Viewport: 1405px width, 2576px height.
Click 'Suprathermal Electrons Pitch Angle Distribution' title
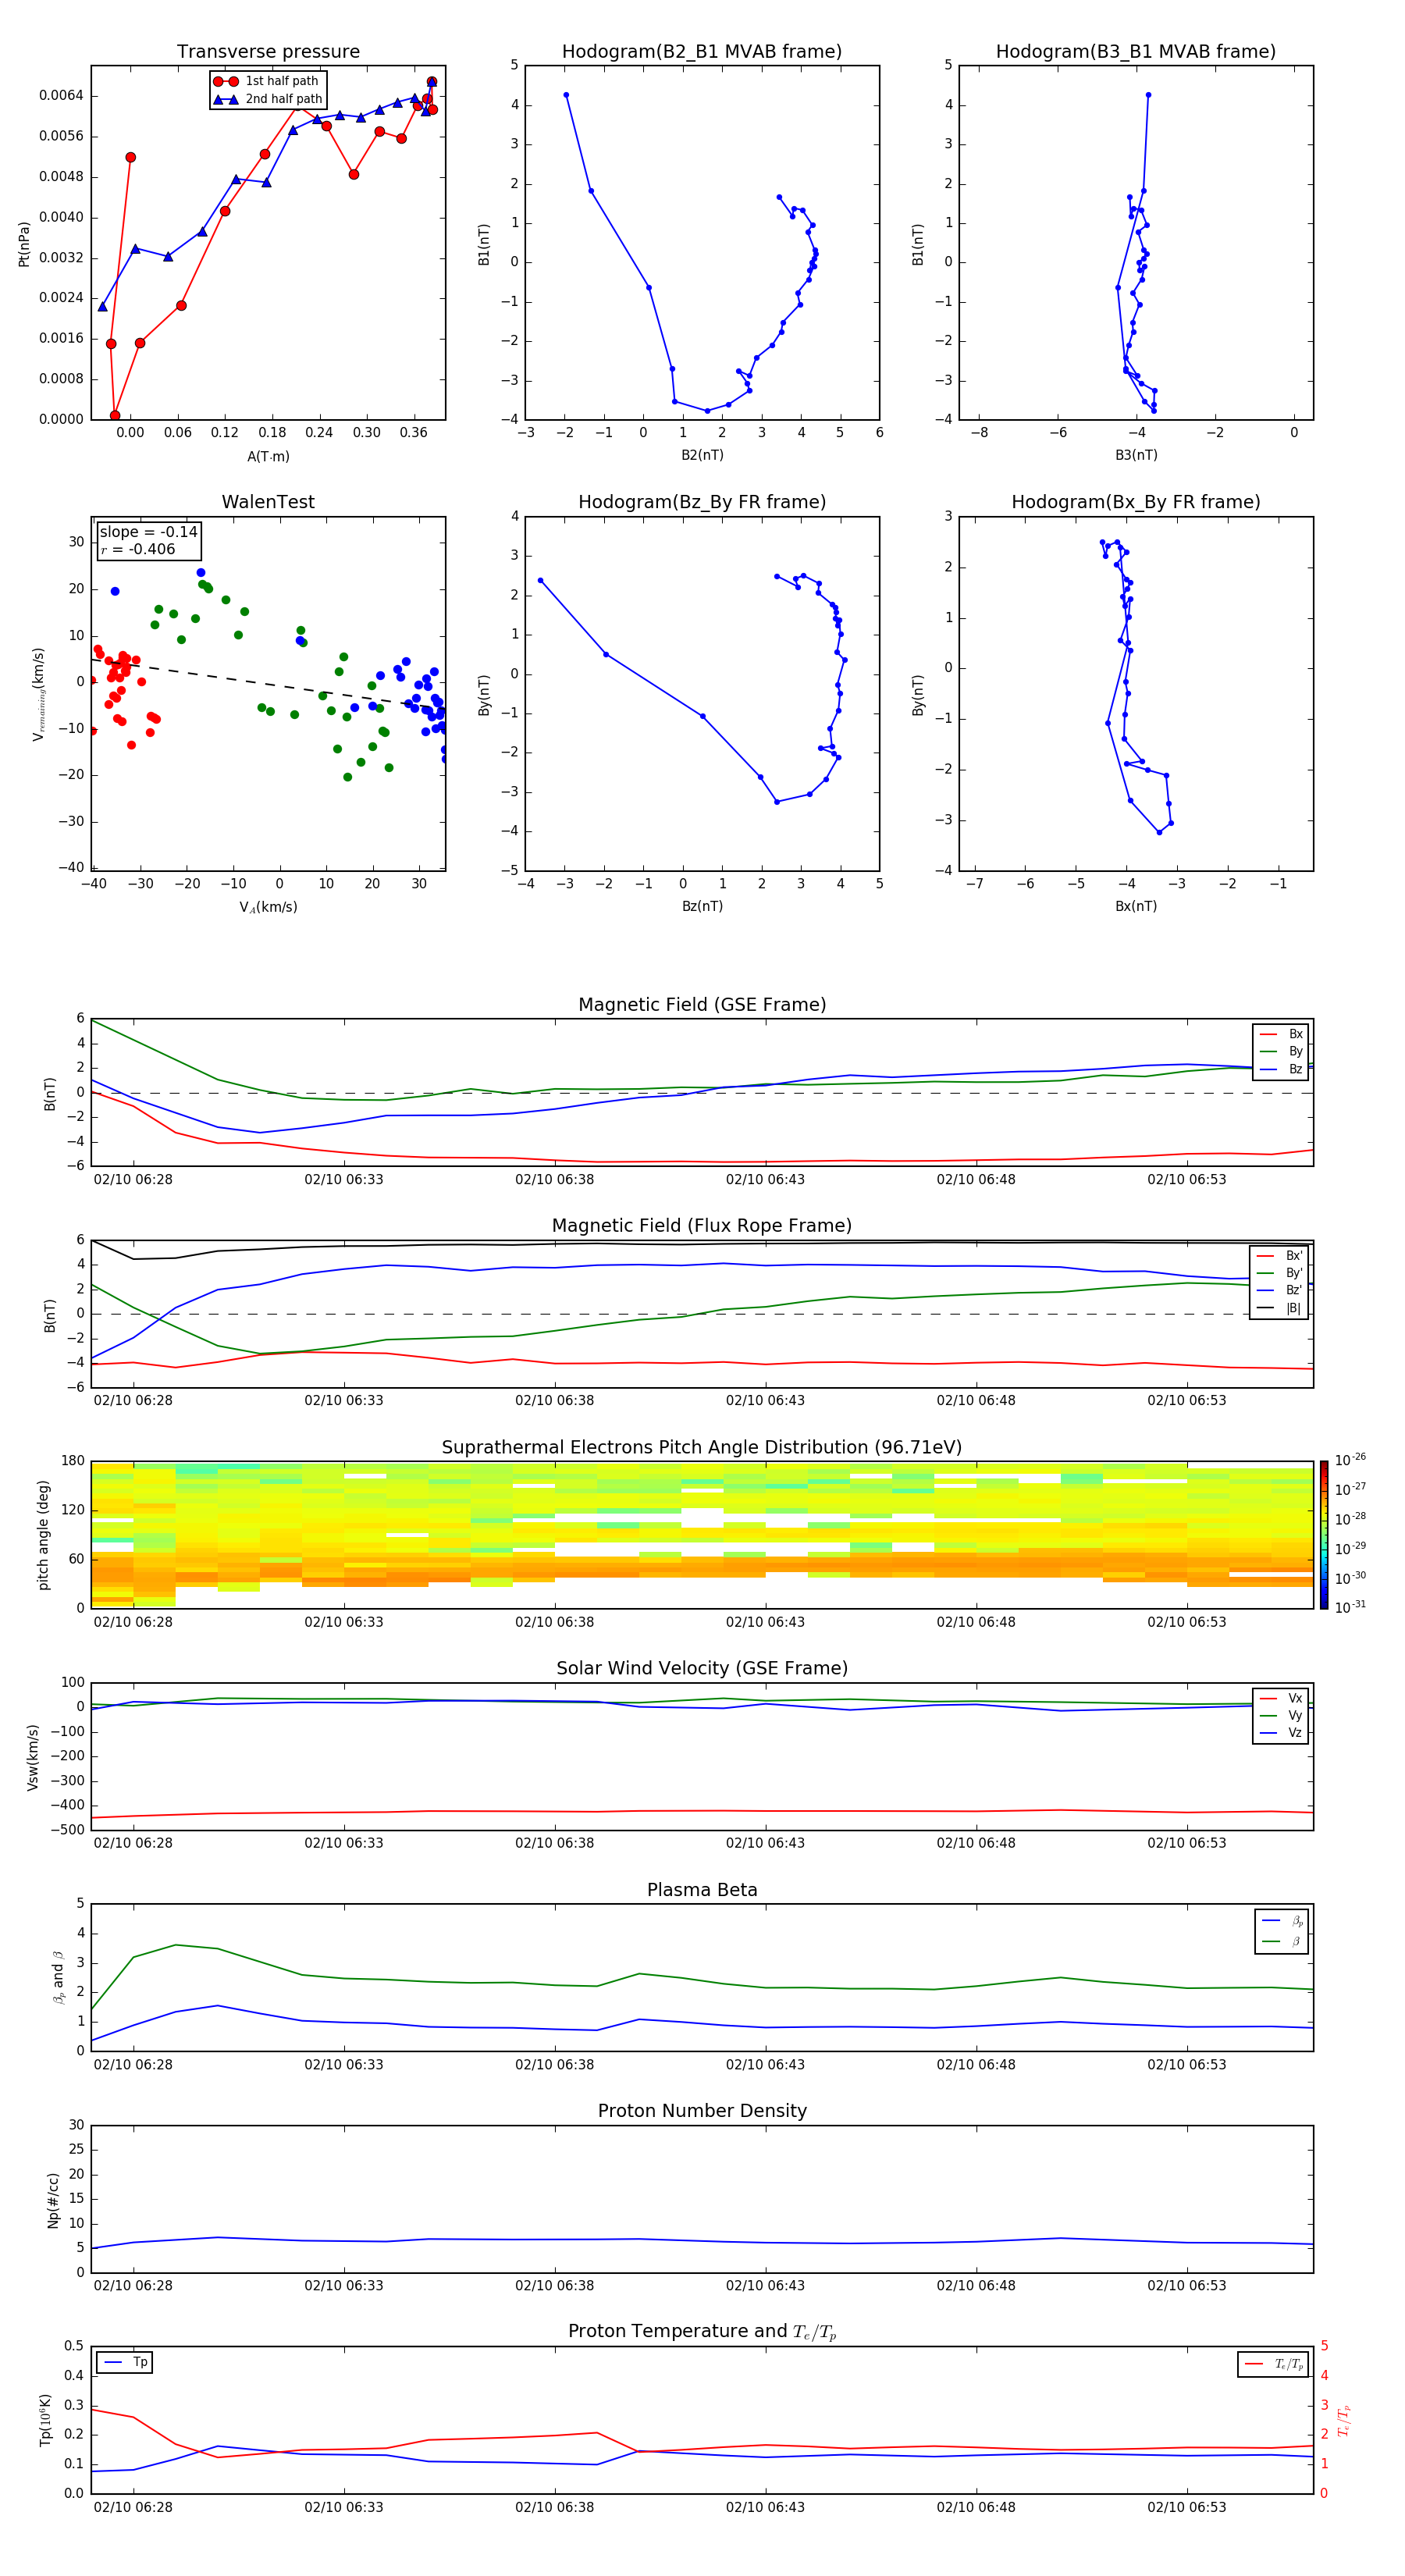point(702,1447)
